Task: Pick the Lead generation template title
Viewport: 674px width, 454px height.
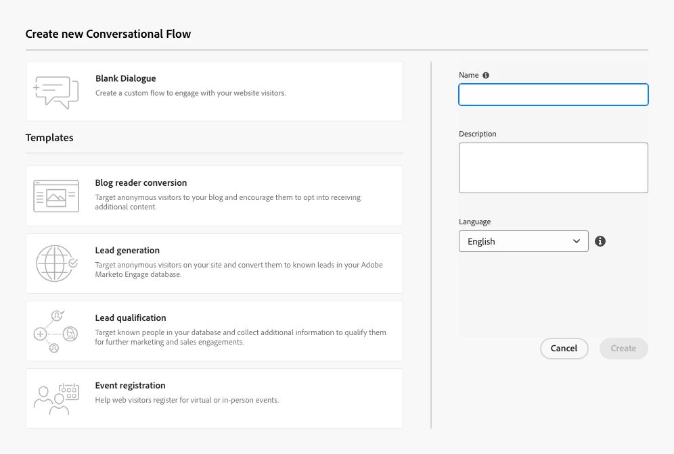Action: click(x=127, y=250)
